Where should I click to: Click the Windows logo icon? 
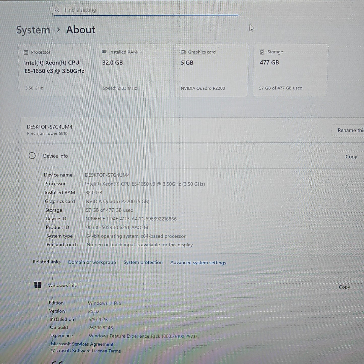tap(38, 285)
